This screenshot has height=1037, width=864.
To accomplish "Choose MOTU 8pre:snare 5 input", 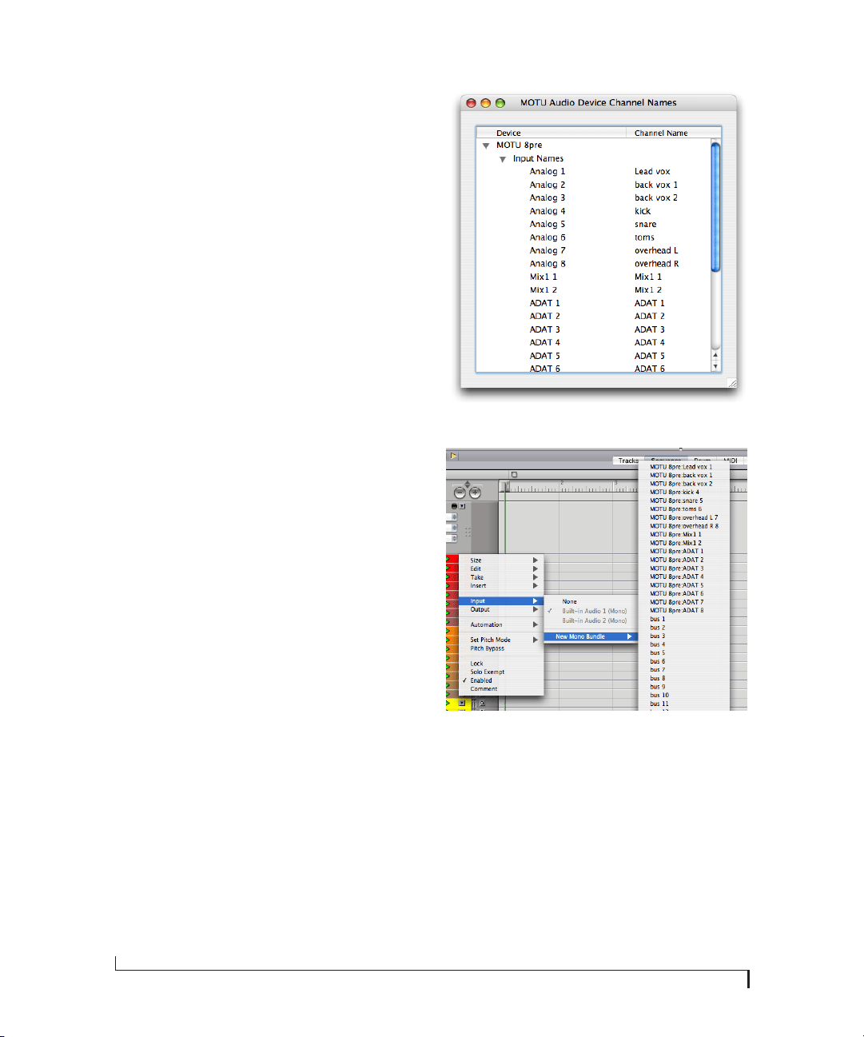I will pyautogui.click(x=684, y=501).
